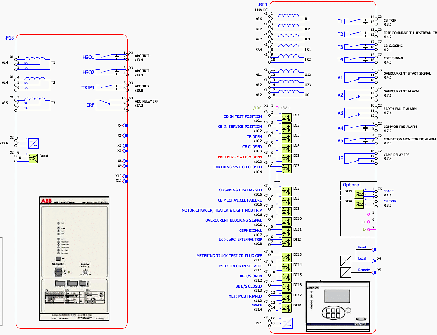This screenshot has width=437, height=335.
Task: Select the Optional block title
Action: point(351,185)
